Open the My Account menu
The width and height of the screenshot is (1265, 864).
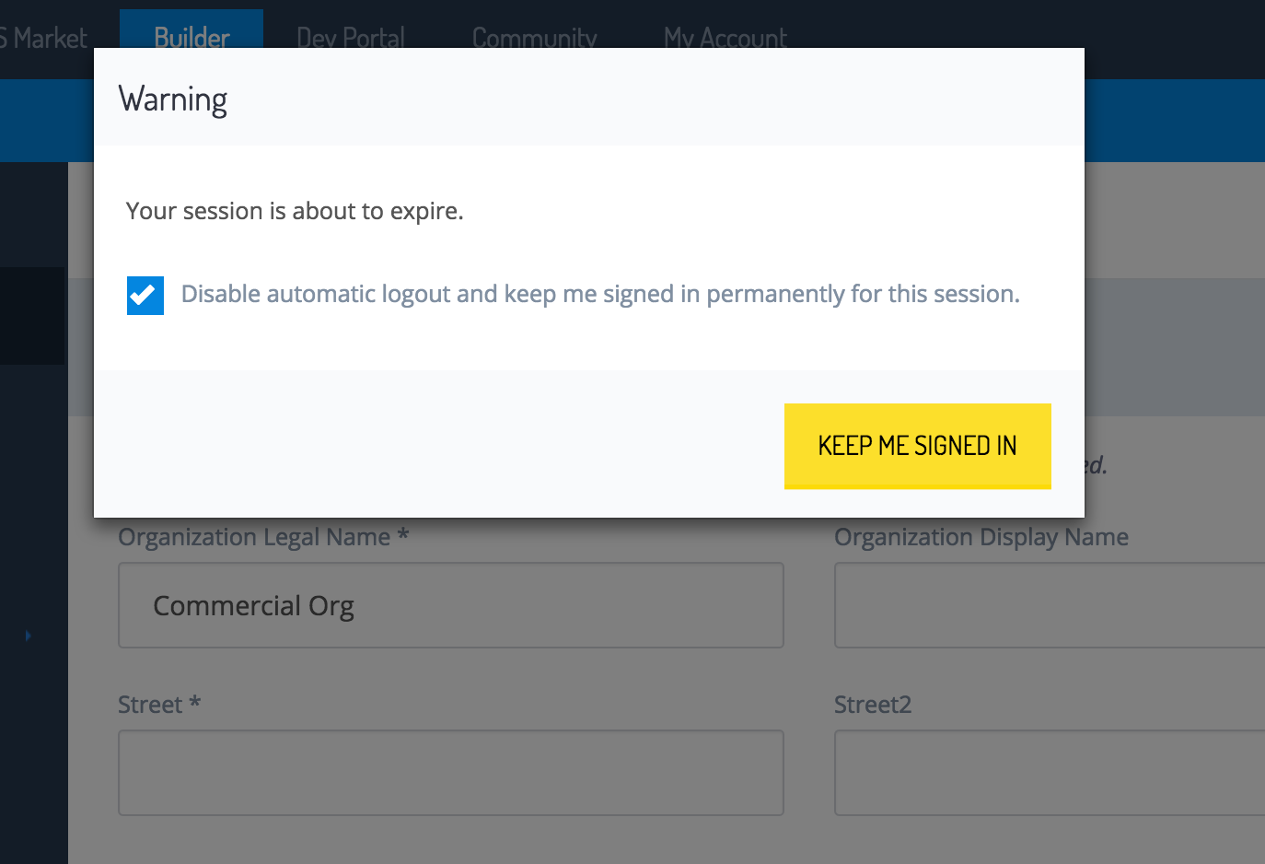point(725,39)
